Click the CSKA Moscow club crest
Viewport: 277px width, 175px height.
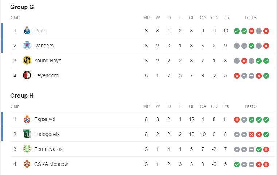(x=27, y=164)
